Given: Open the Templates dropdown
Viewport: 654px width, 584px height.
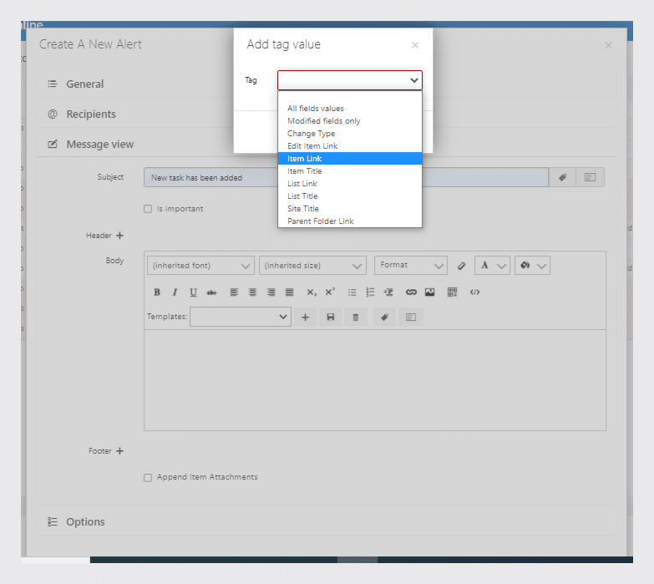Looking at the screenshot, I should click(241, 317).
